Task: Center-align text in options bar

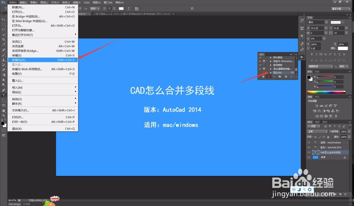Action: click(x=109, y=8)
